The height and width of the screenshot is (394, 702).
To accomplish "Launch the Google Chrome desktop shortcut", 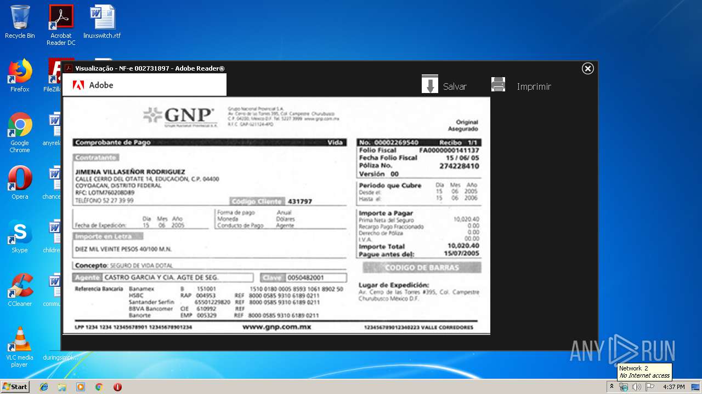I will [20, 132].
